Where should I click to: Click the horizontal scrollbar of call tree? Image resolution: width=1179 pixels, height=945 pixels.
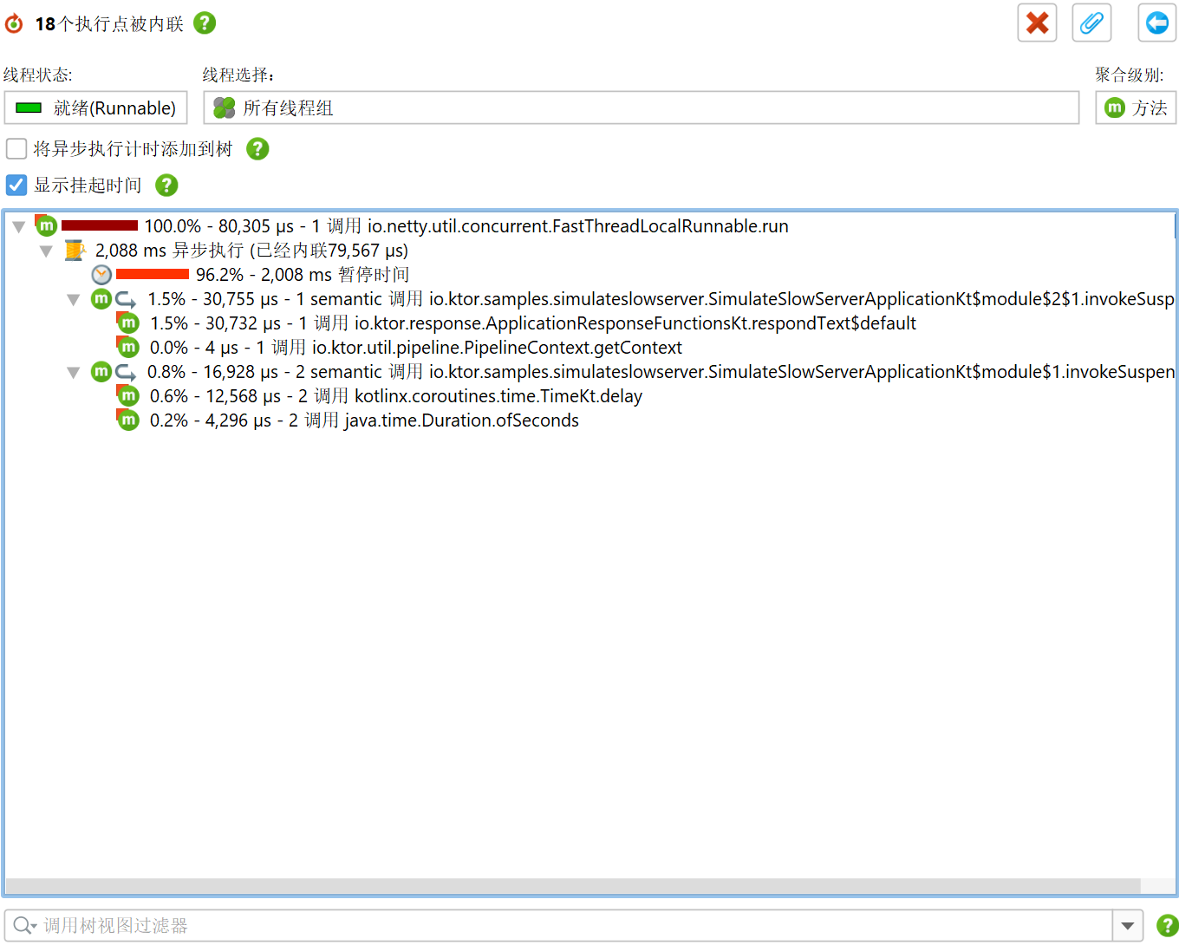tap(572, 886)
